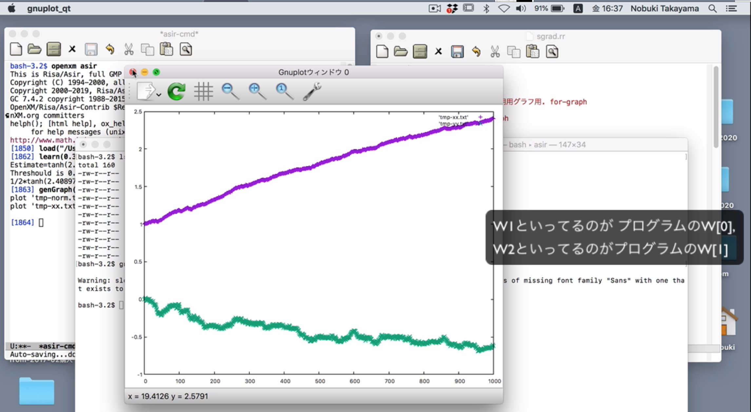Image resolution: width=751 pixels, height=412 pixels.
Task: Click the Bluetooth icon in menu bar
Action: 487,9
